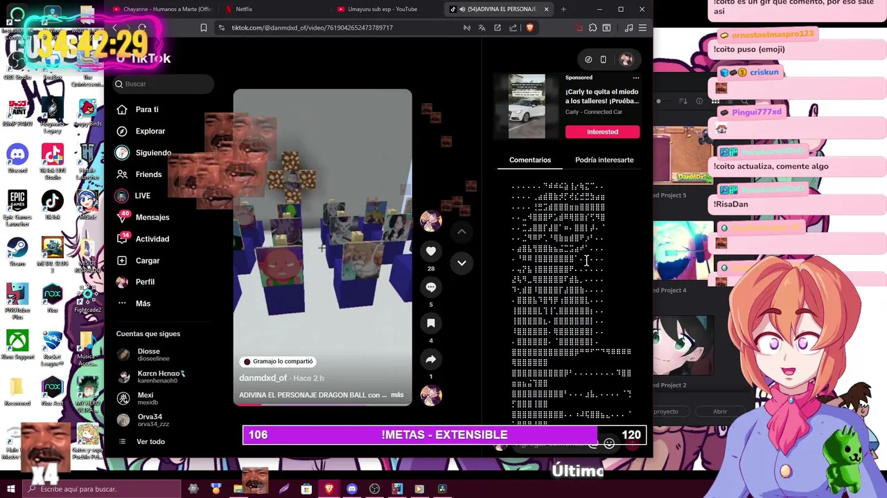Image resolution: width=887 pixels, height=498 pixels.
Task: Open the ad options three dots
Action: pos(635,77)
